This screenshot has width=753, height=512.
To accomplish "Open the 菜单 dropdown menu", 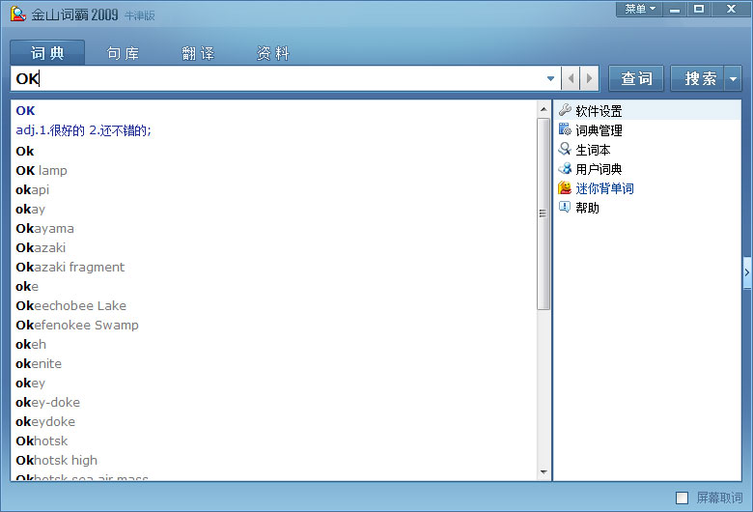I will click(639, 9).
